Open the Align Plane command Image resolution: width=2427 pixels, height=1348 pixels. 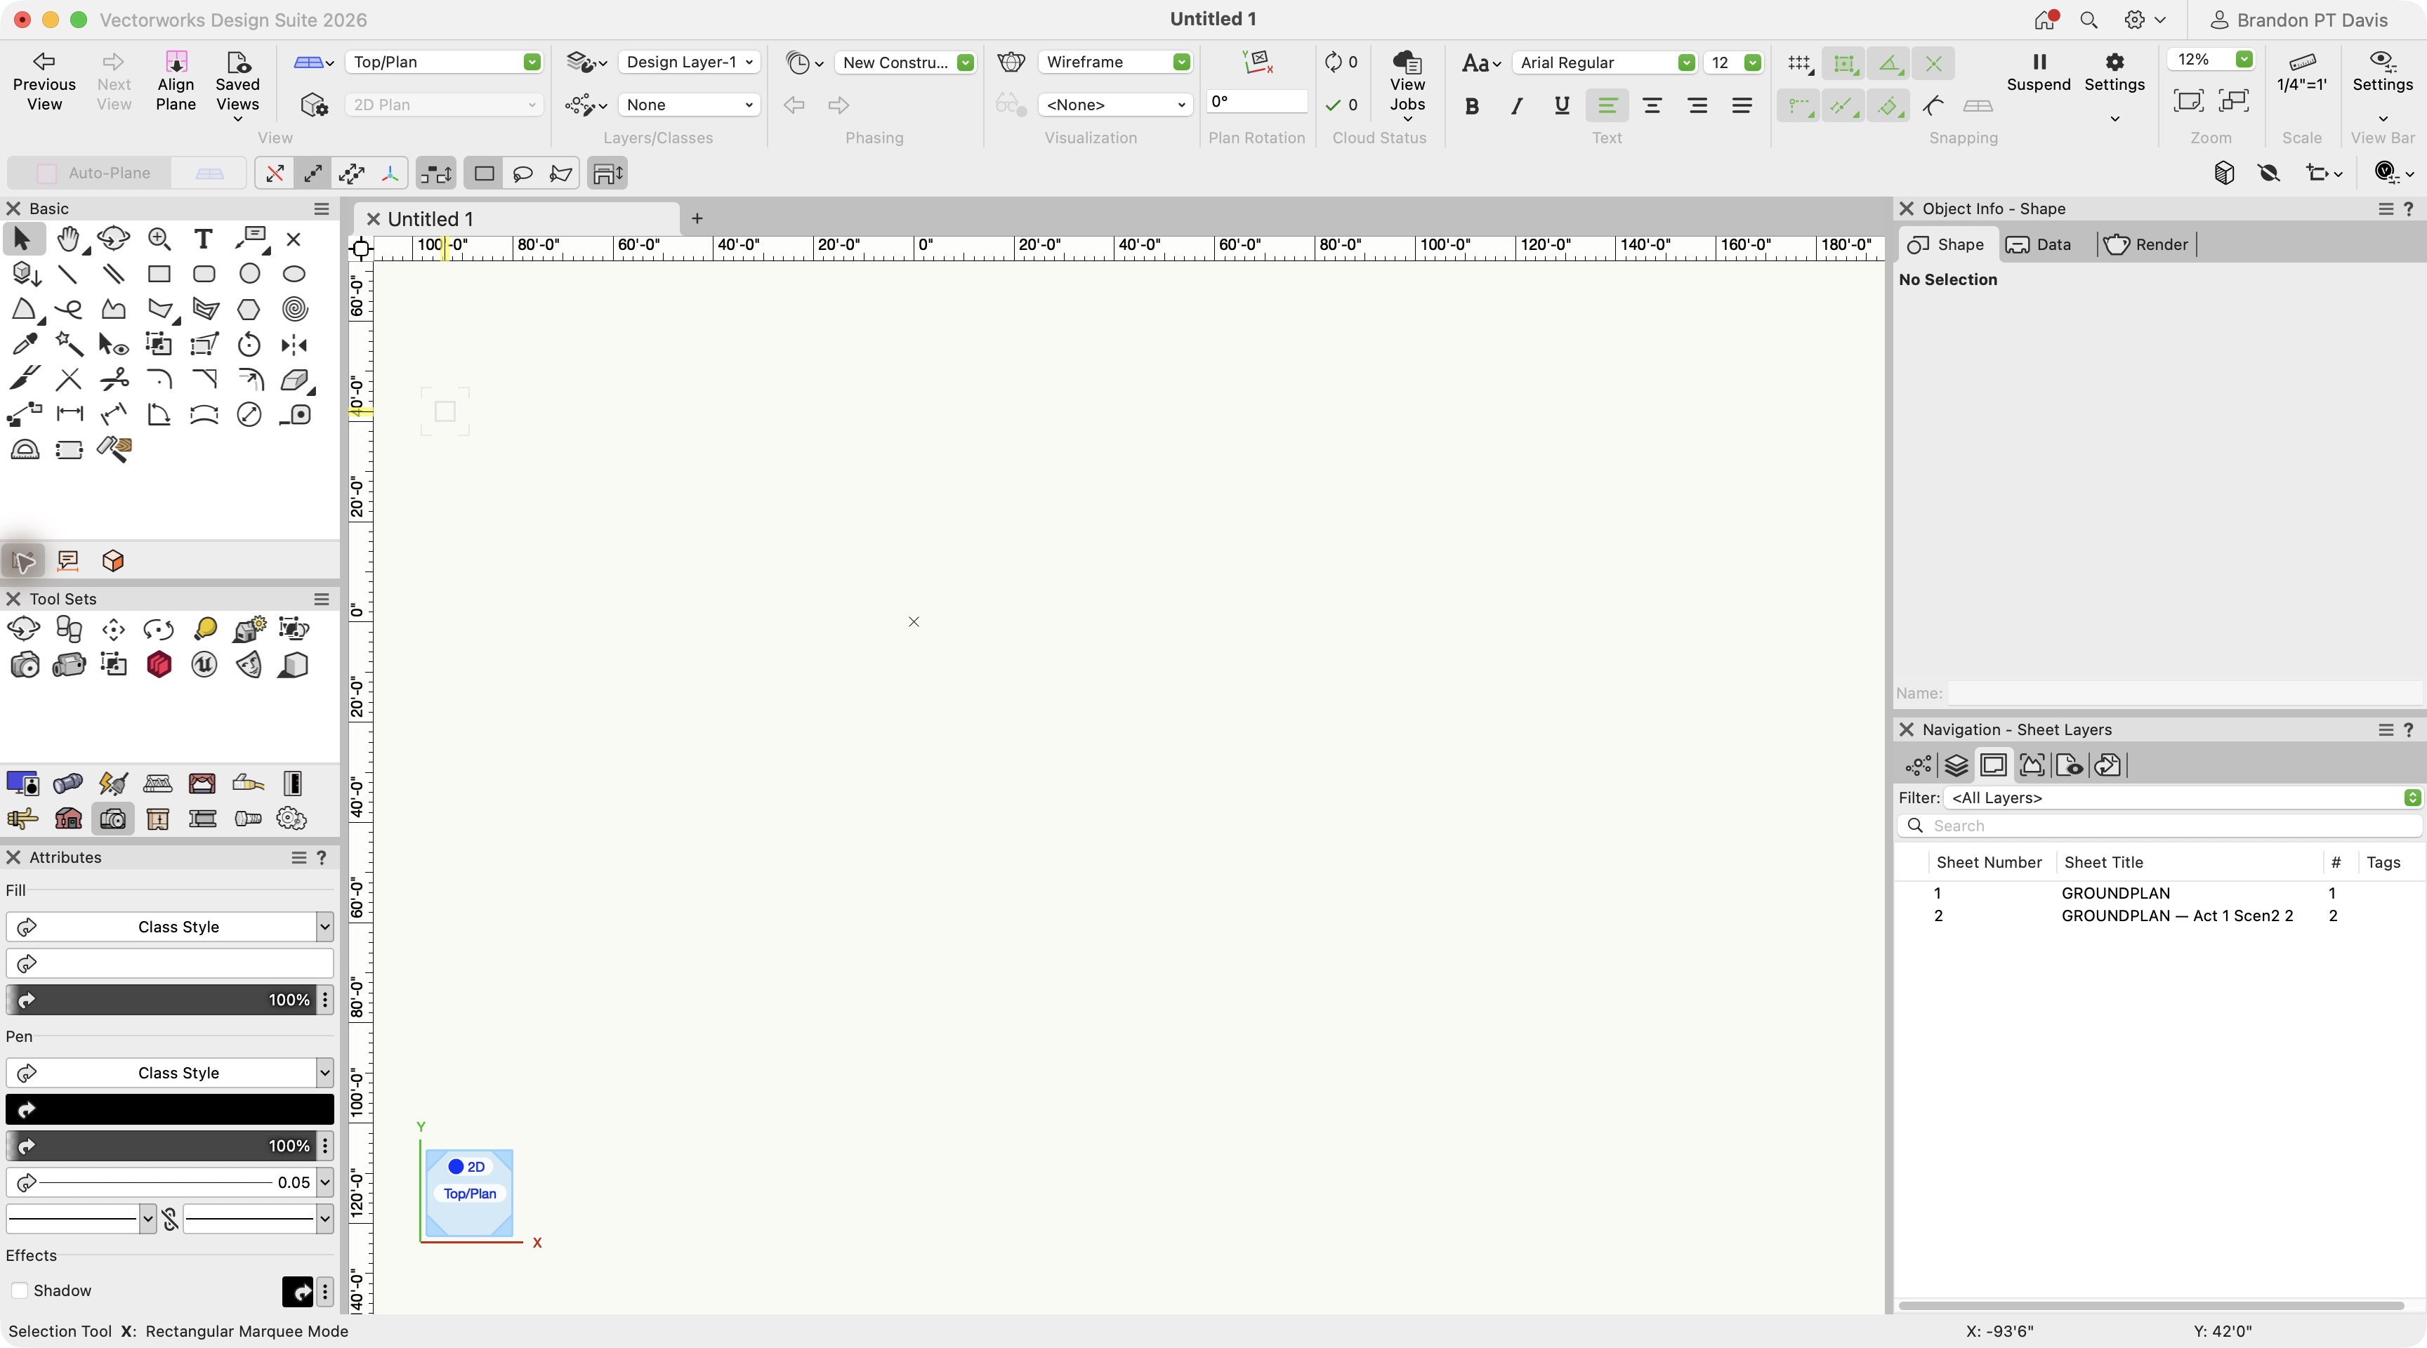[x=176, y=81]
